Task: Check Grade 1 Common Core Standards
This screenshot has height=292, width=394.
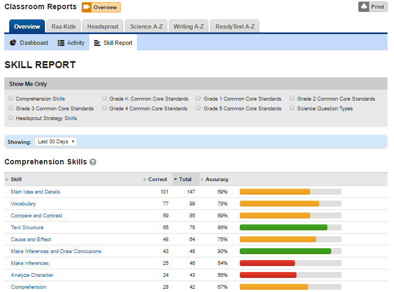Action: (x=198, y=98)
